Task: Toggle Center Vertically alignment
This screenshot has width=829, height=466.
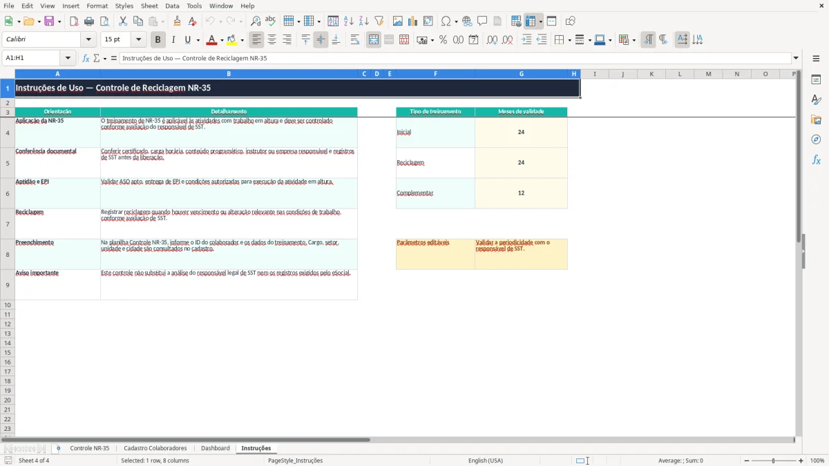Action: coord(321,40)
